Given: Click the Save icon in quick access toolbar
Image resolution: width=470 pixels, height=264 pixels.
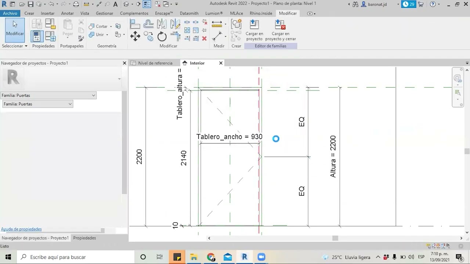Looking at the screenshot, I should point(30,4).
